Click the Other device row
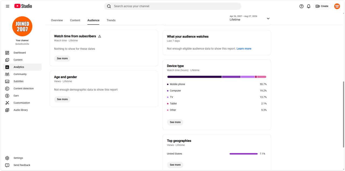 click(x=217, y=110)
